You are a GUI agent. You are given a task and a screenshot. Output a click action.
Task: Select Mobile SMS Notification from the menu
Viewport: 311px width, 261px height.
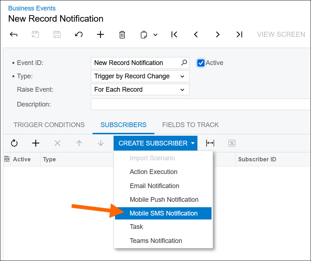163,213
